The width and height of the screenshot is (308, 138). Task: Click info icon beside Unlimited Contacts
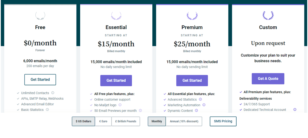coord(53,93)
